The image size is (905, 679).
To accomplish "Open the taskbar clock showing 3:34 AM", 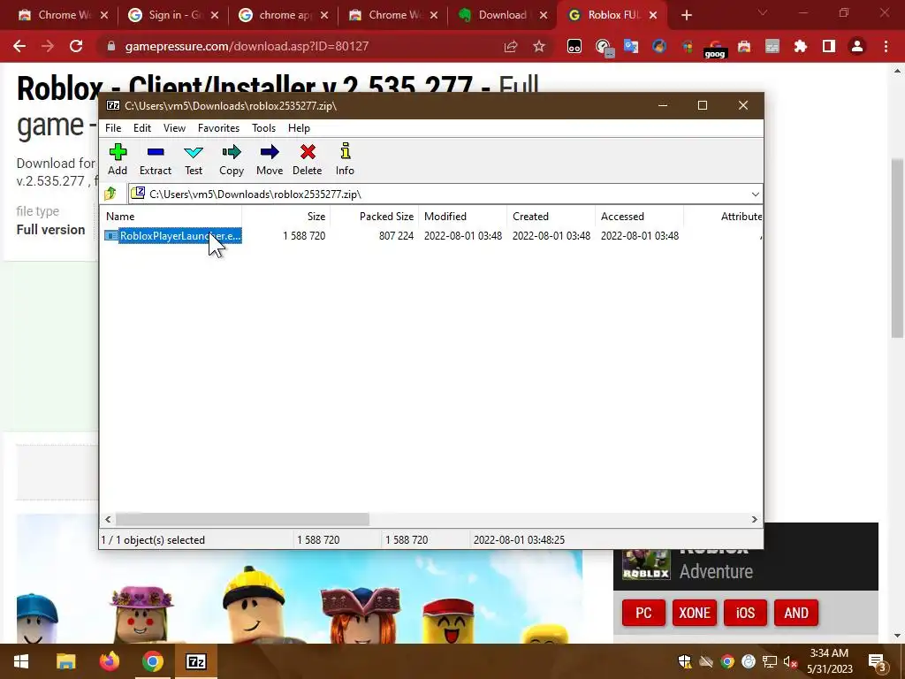I will tap(829, 661).
